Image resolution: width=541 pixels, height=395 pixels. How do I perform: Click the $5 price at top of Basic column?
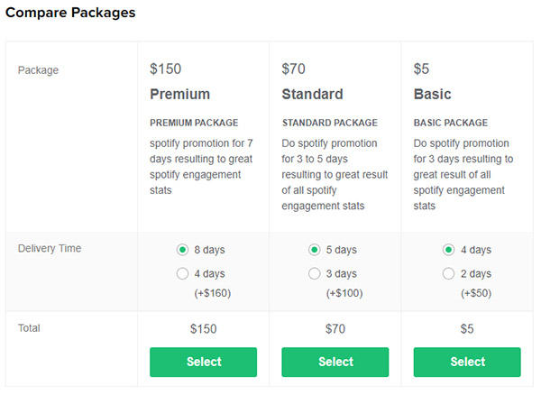pyautogui.click(x=421, y=69)
